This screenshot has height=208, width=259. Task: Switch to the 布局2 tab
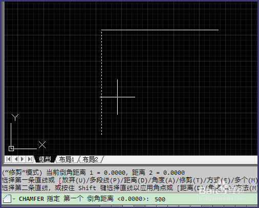pyautogui.click(x=91, y=159)
